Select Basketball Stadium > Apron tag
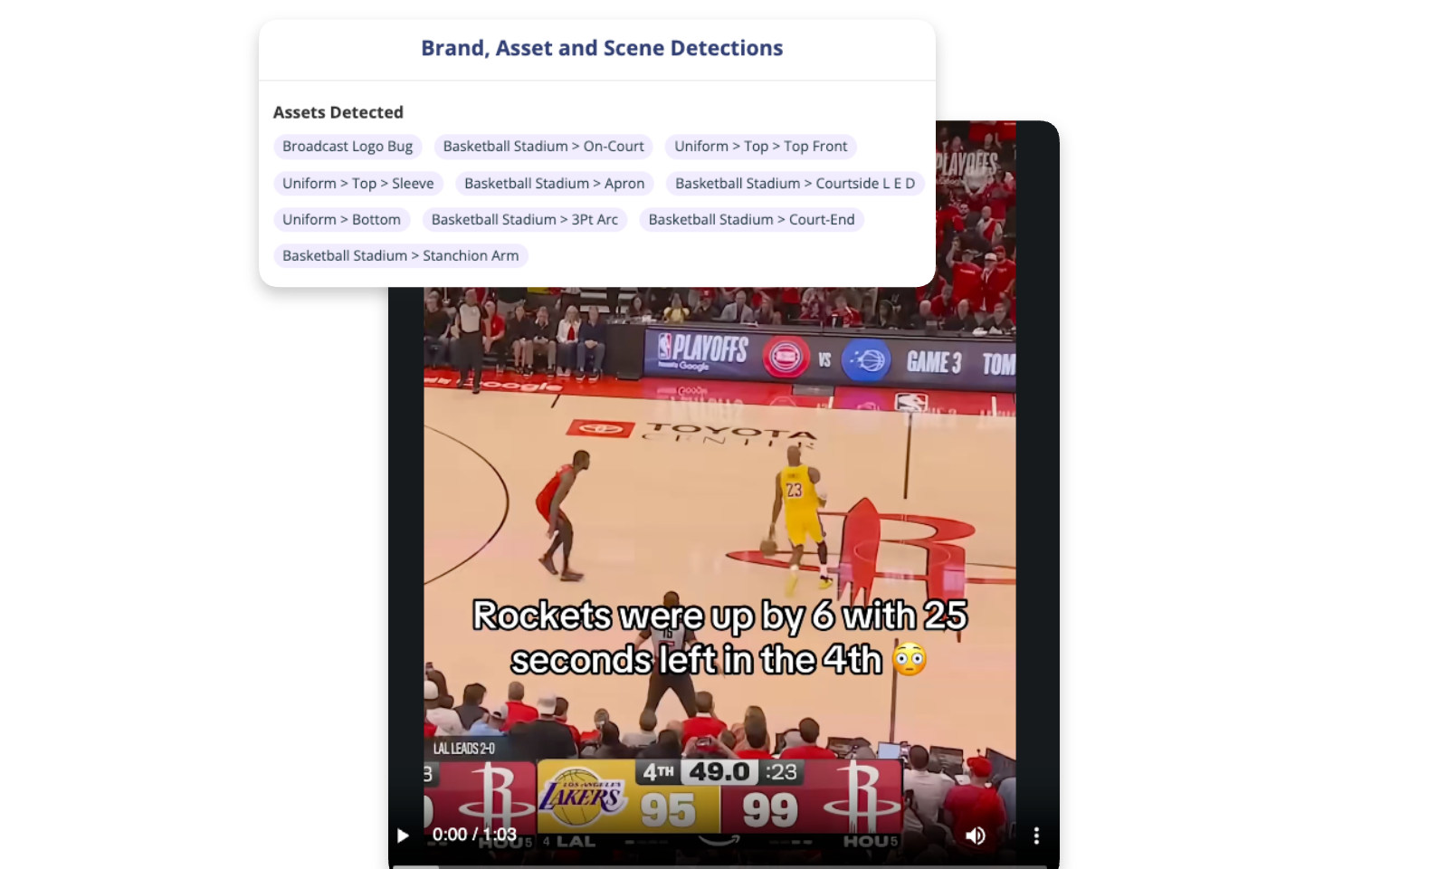Viewport: 1448px width, 869px height. pos(555,184)
